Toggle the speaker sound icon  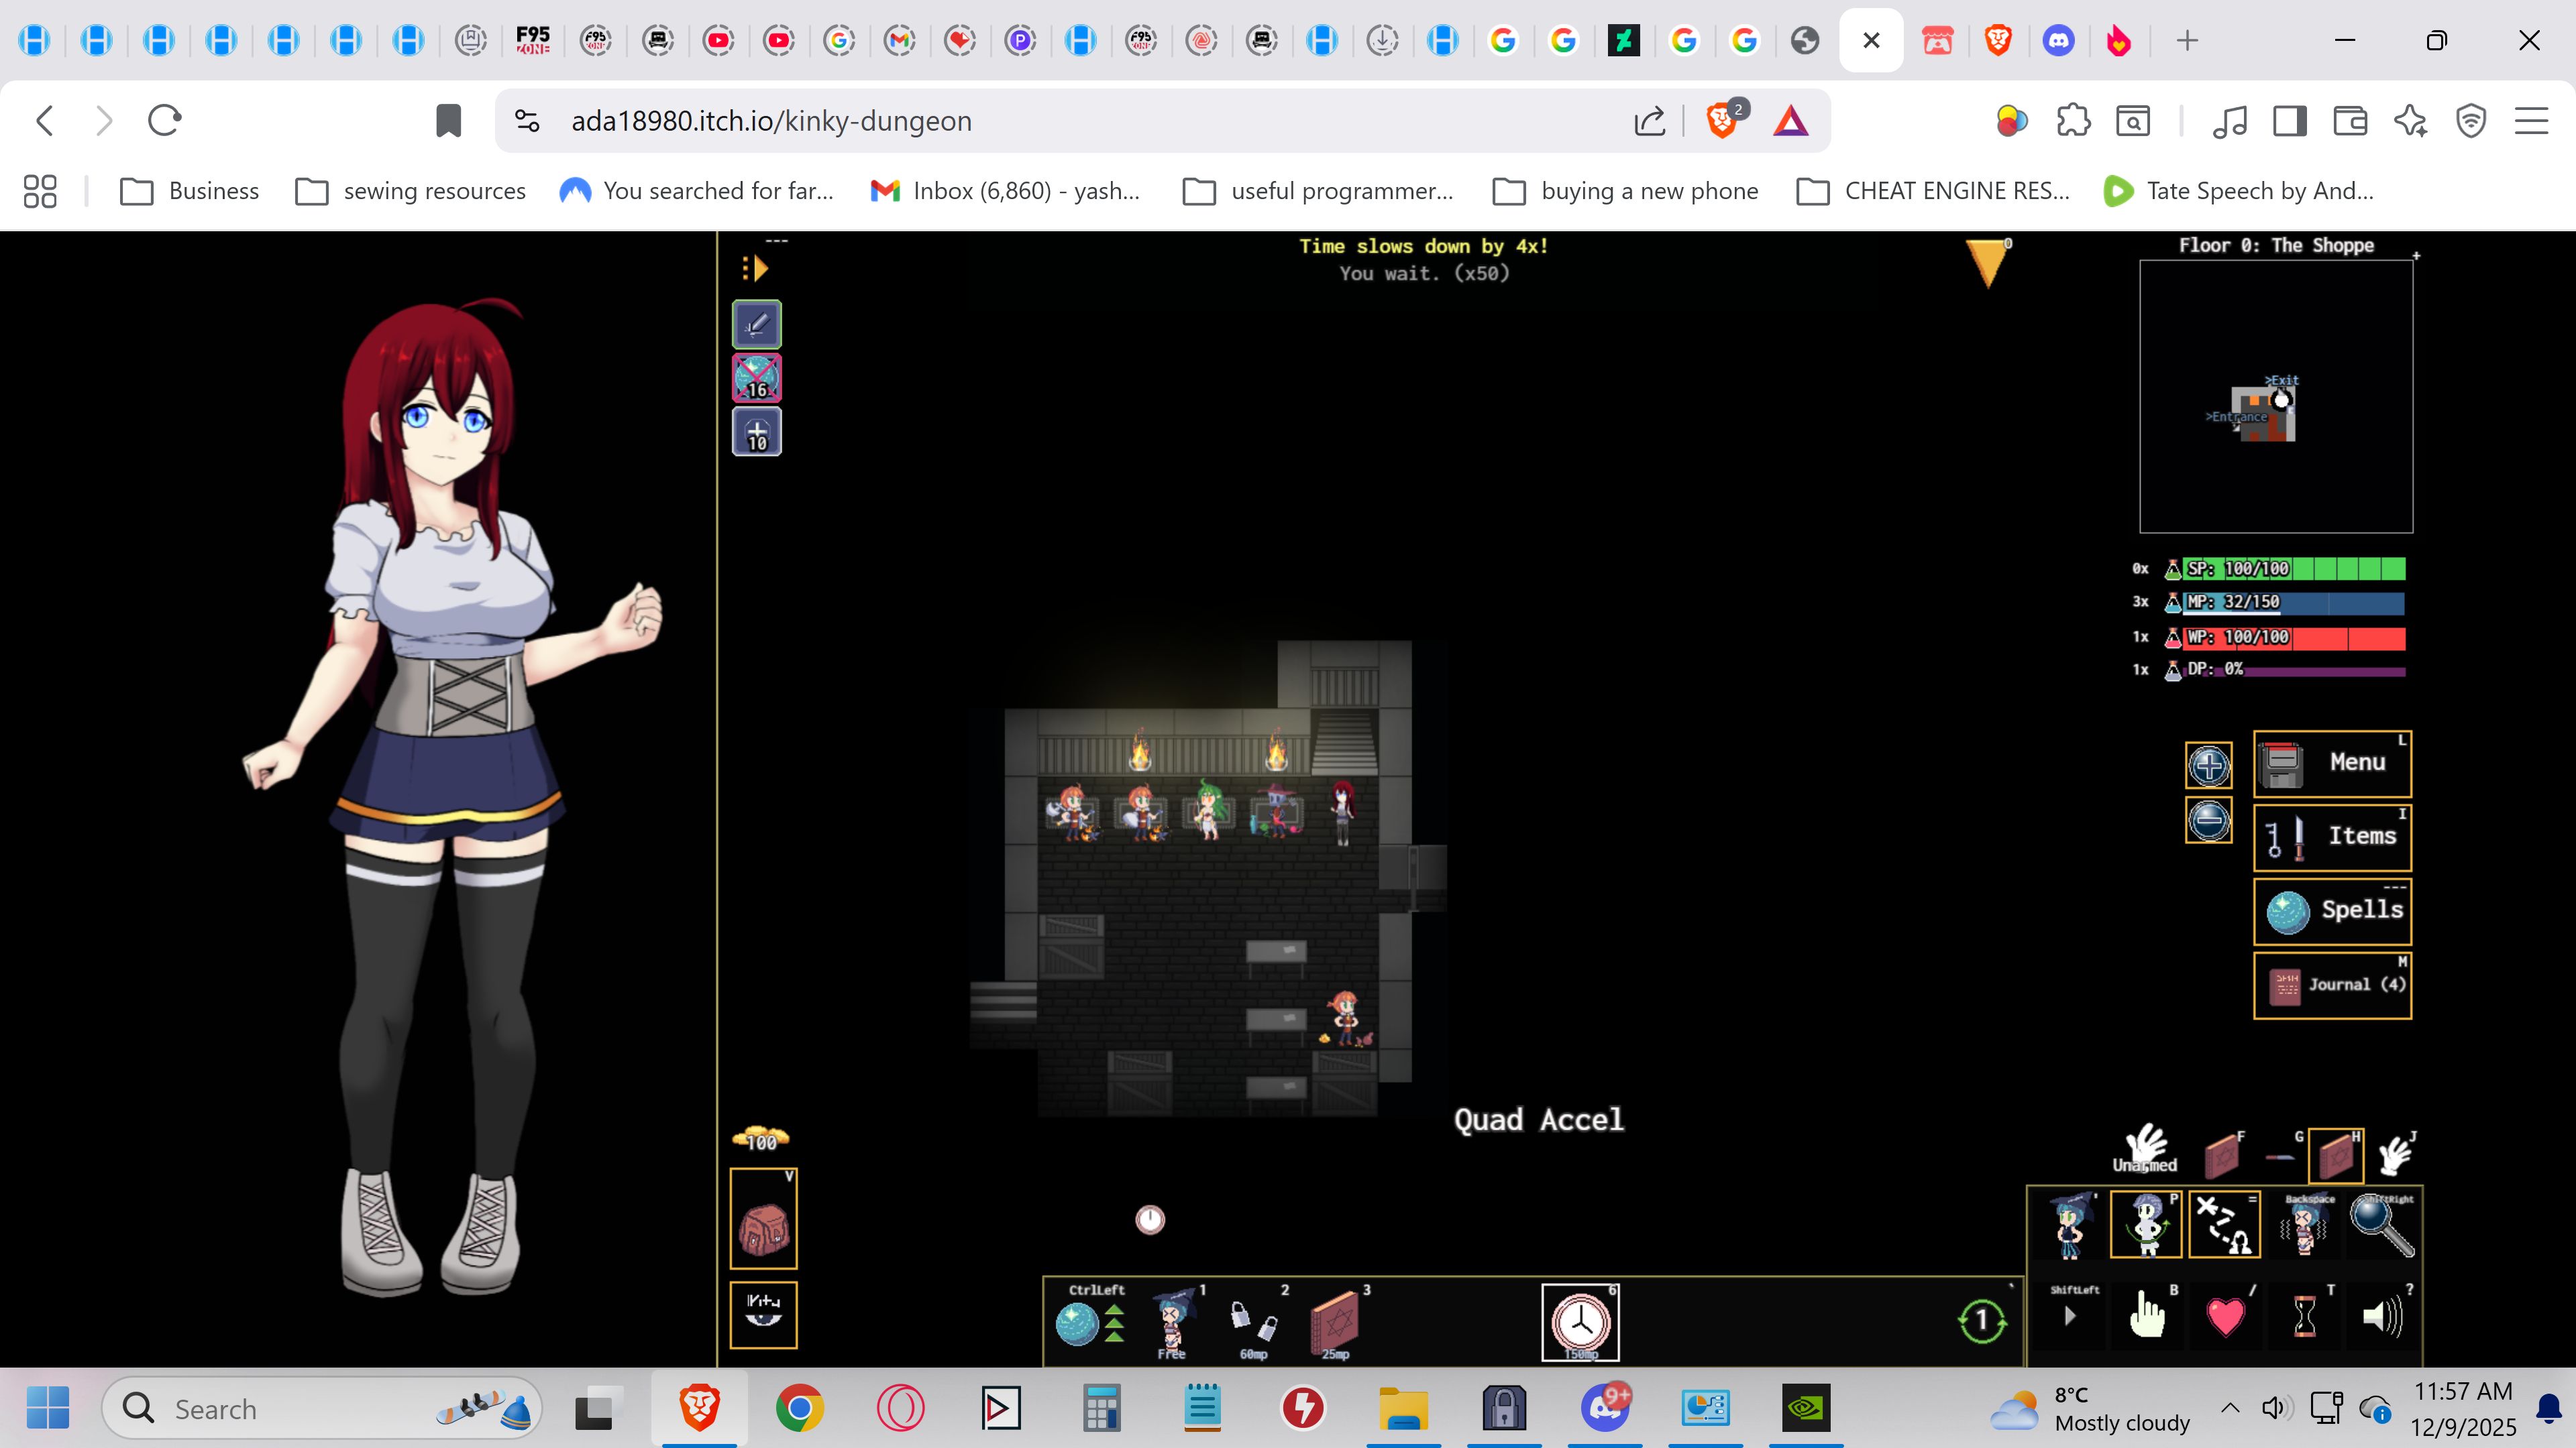pyautogui.click(x=2382, y=1317)
